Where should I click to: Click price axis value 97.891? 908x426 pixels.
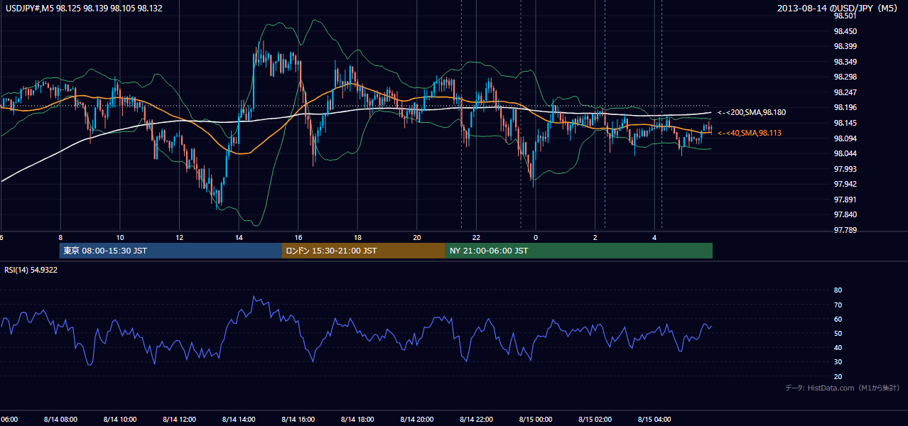point(844,200)
